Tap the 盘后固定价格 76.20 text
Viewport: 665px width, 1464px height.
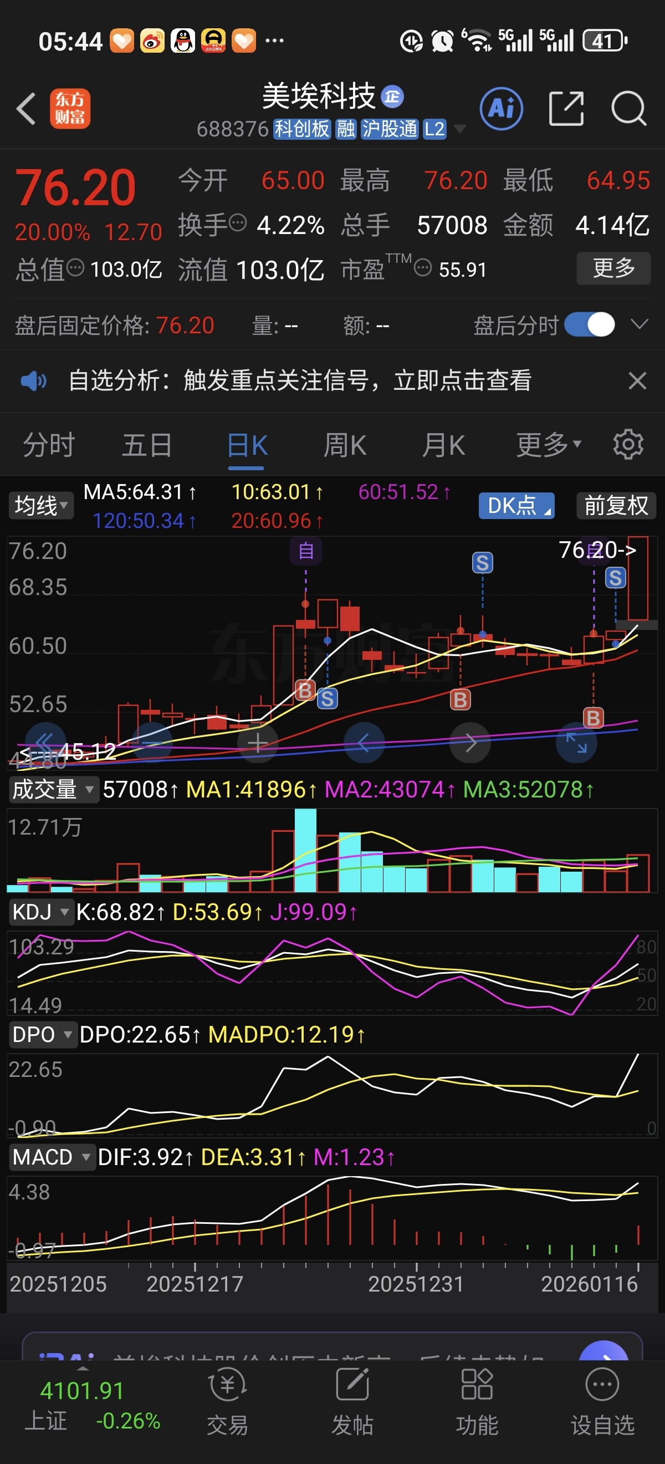click(115, 325)
